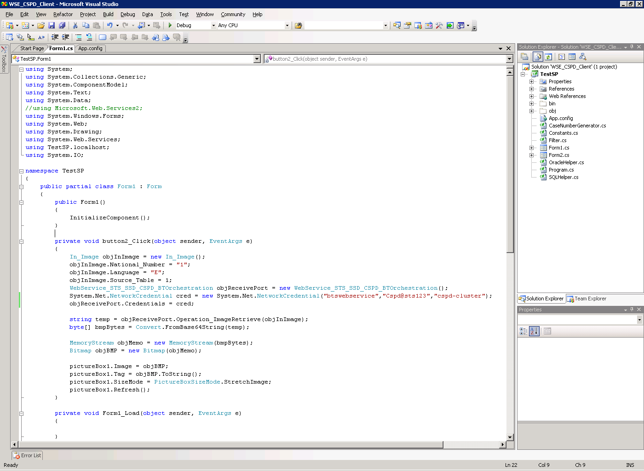This screenshot has height=471, width=644.
Task: Click the Start Page toolbar icon
Action: click(x=450, y=25)
